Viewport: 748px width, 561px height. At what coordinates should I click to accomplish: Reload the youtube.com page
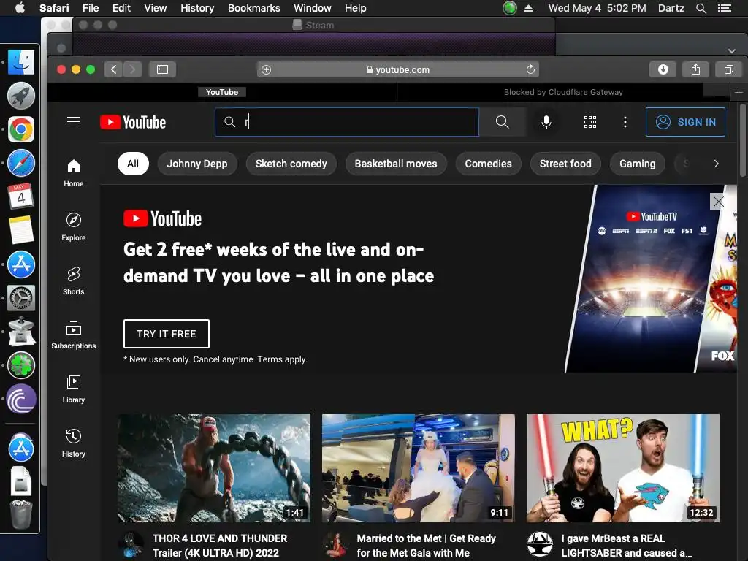click(x=530, y=69)
